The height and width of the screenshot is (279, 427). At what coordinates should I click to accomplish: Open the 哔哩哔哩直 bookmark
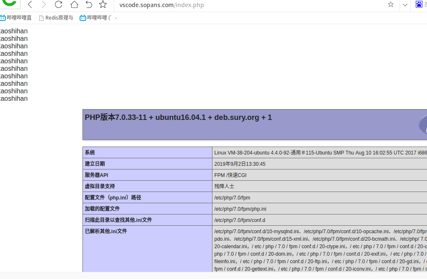click(16, 17)
